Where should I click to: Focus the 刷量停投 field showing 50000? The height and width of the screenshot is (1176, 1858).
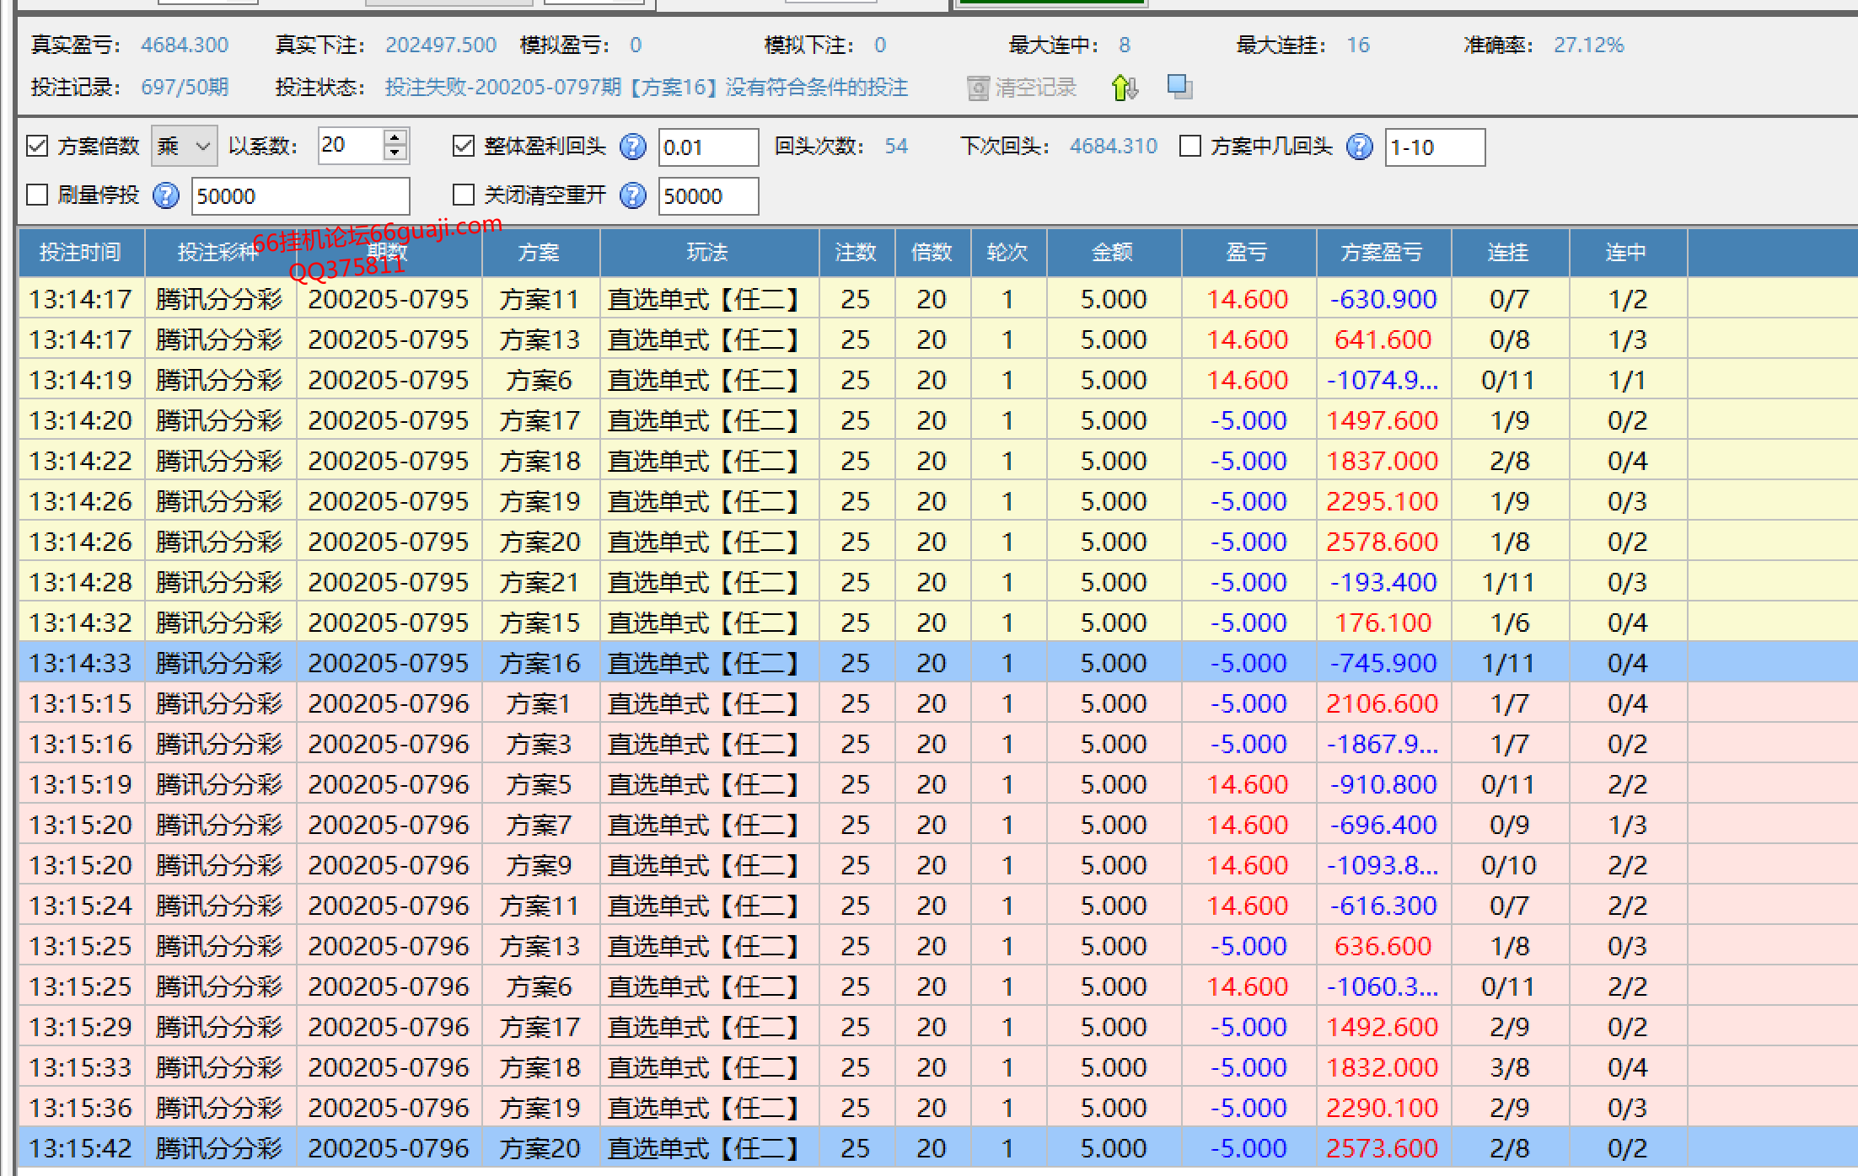[x=301, y=196]
